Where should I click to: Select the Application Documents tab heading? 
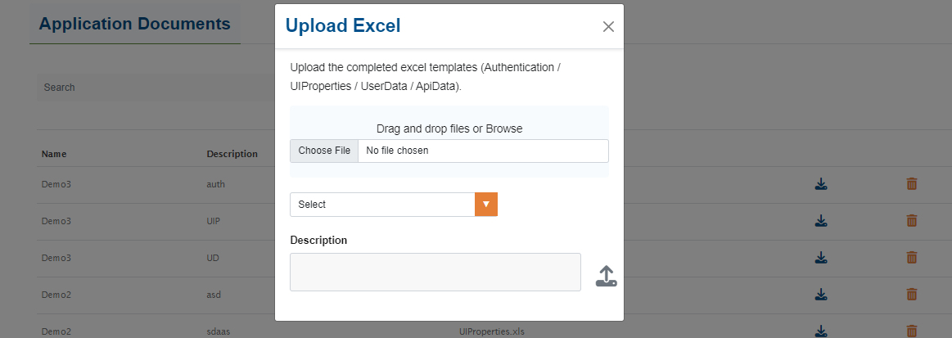click(135, 24)
